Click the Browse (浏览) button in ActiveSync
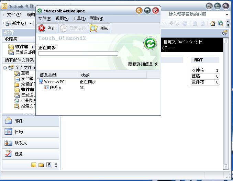233x181 pixels. click(100, 28)
